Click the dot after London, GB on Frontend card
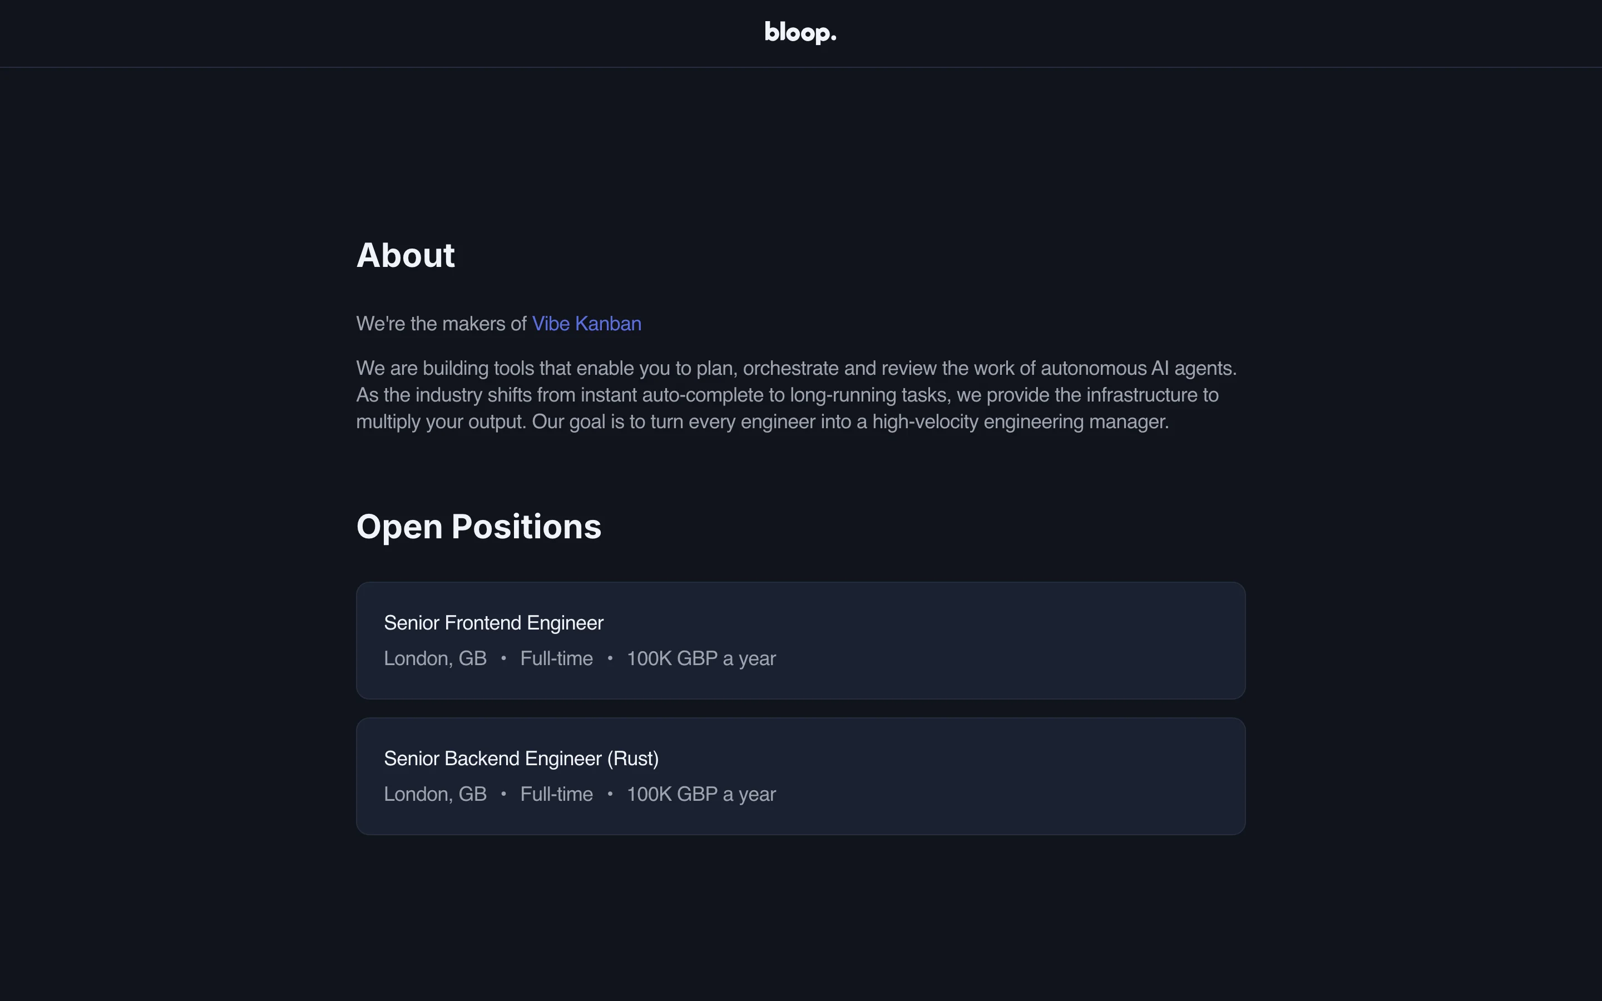Screen dimensions: 1602x1001 tap(504, 658)
